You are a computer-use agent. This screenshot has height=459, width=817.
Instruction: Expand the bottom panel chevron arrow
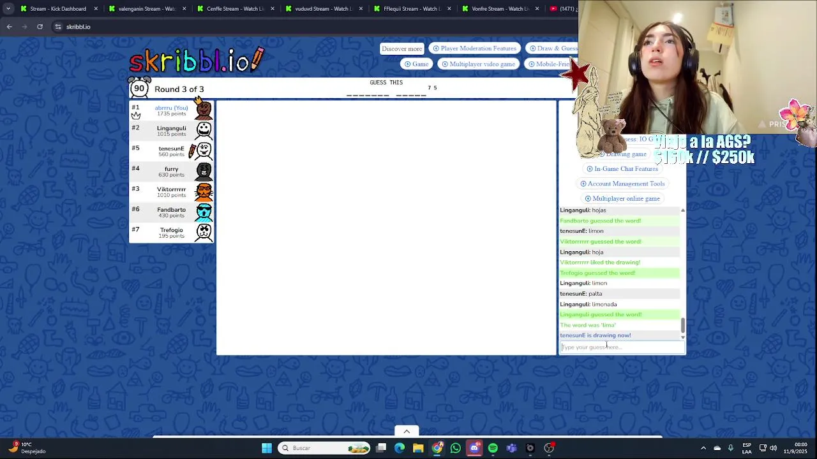pyautogui.click(x=407, y=432)
